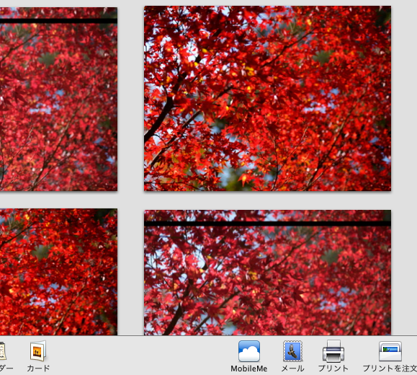
Task: Click the プリント printer icon
Action: pos(333,351)
